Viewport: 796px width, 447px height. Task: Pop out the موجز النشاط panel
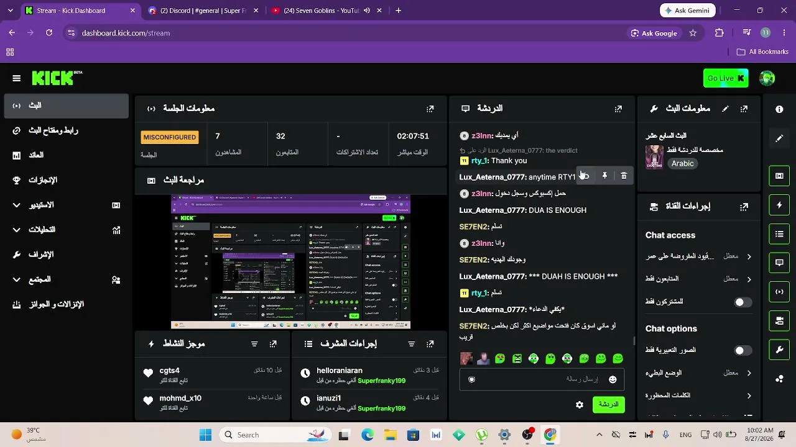click(x=273, y=344)
